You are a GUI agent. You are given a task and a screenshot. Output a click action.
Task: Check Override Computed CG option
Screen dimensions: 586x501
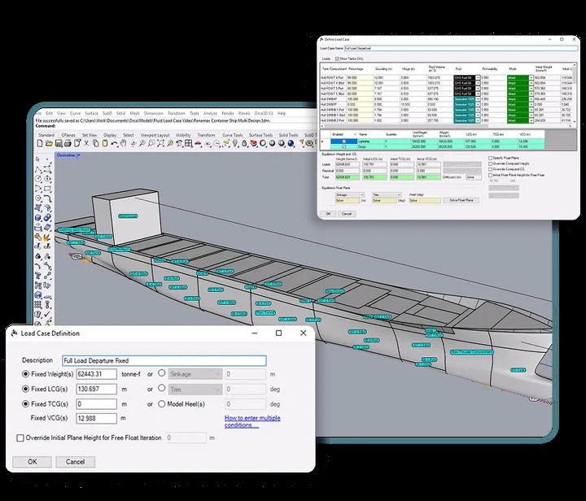pyautogui.click(x=490, y=169)
